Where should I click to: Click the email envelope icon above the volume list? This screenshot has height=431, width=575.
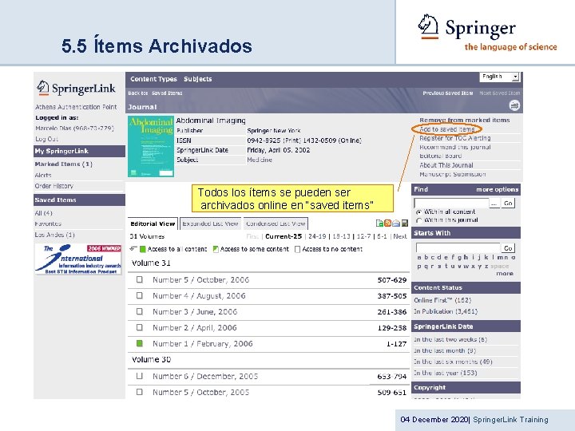[396, 223]
